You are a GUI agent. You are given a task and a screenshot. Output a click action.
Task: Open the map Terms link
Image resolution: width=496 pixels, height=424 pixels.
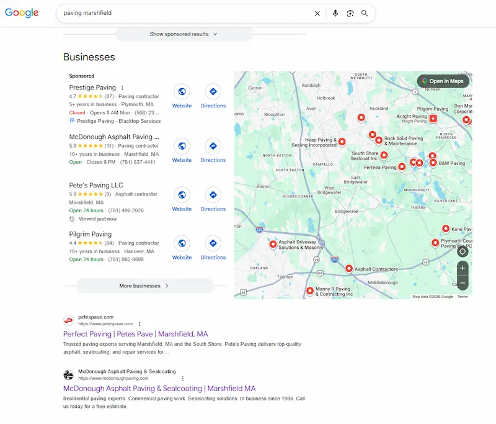[x=462, y=297]
